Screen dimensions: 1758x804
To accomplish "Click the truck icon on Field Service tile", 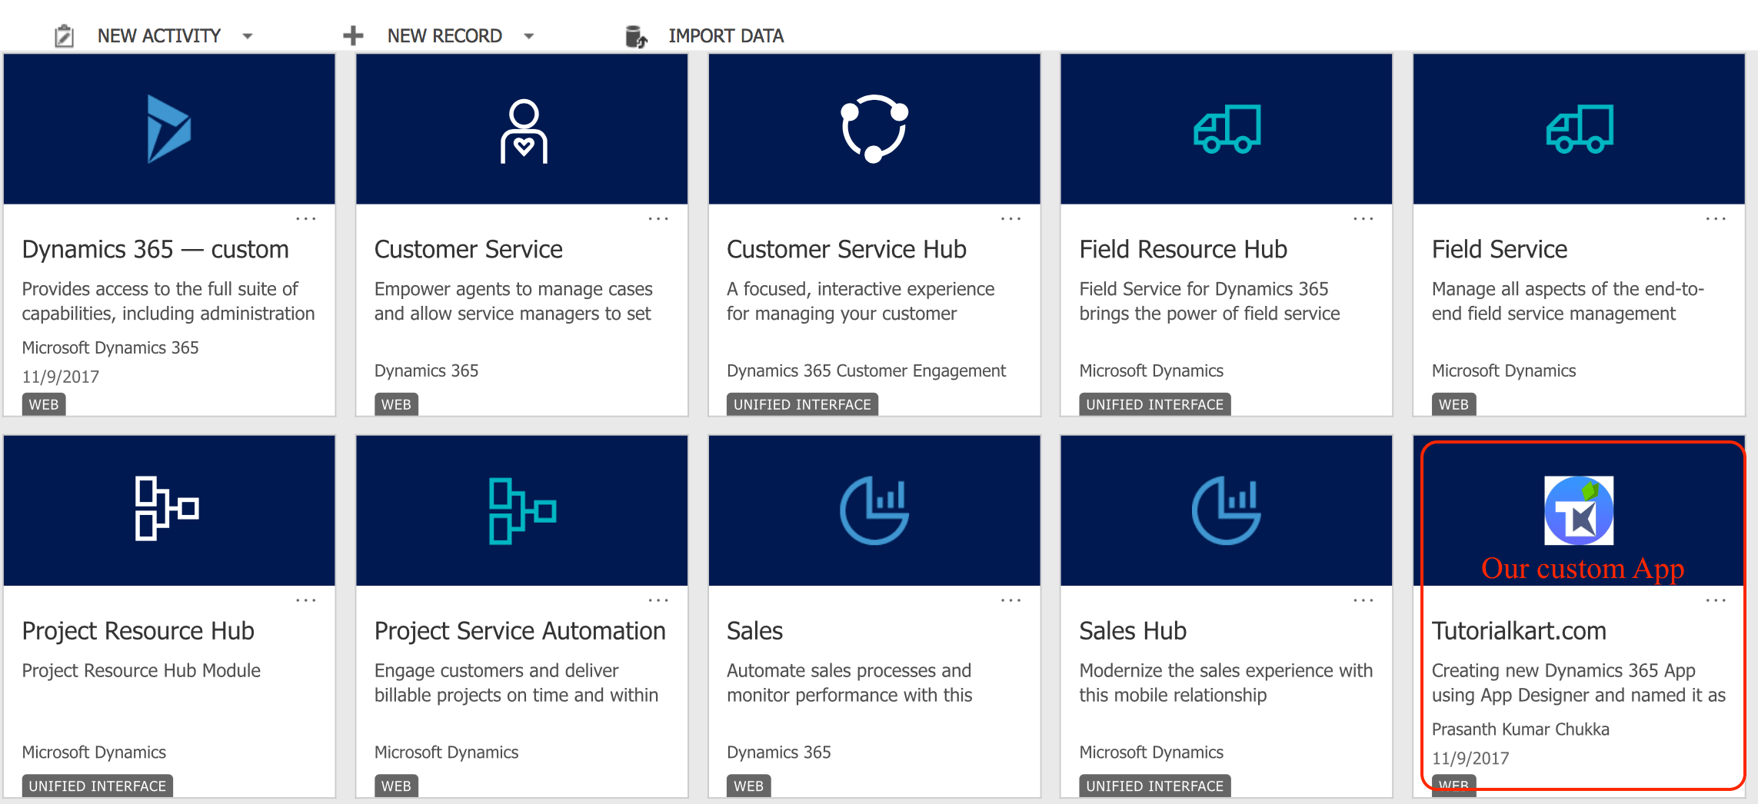I will 1578,128.
